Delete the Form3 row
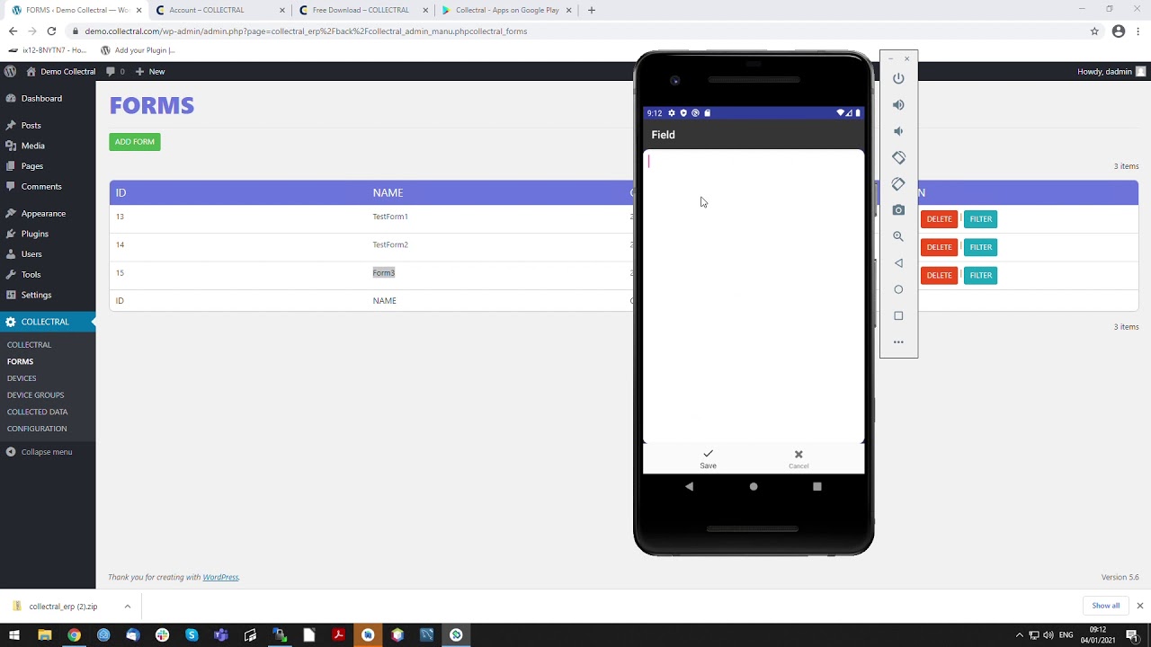This screenshot has height=647, width=1151. [939, 275]
